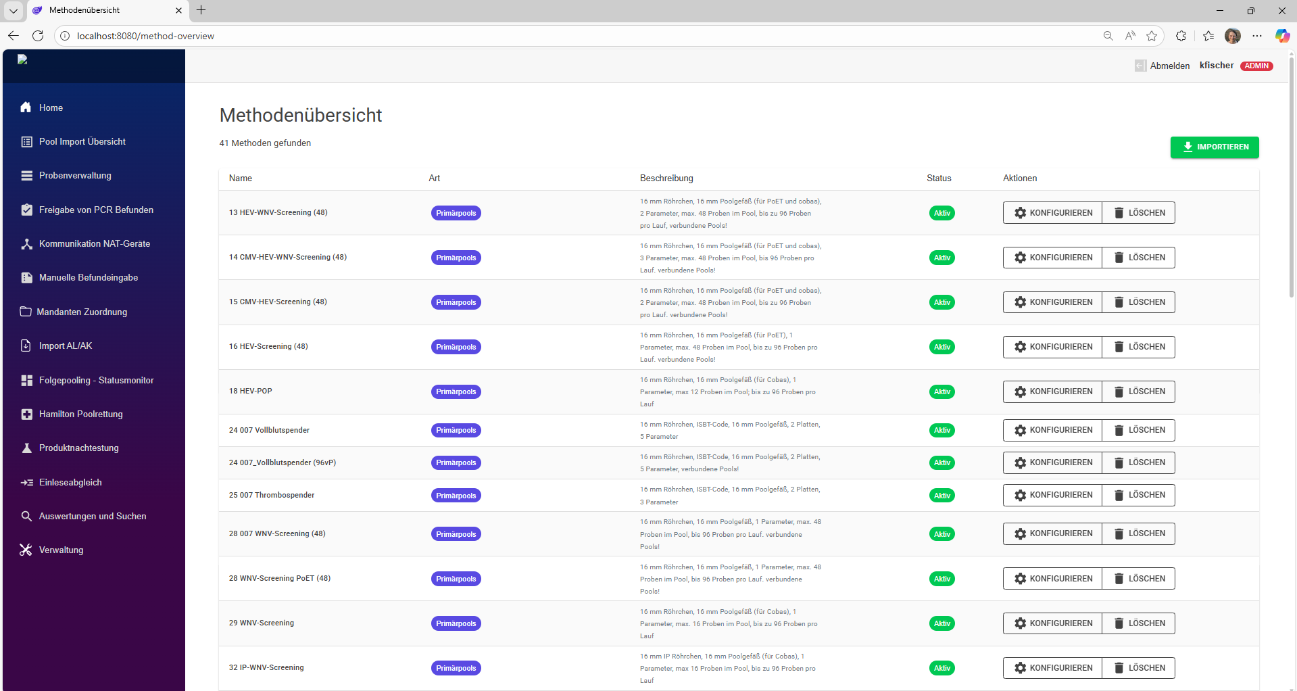Click Primärpools tag for 25 007 Thrombospender

tap(456, 496)
